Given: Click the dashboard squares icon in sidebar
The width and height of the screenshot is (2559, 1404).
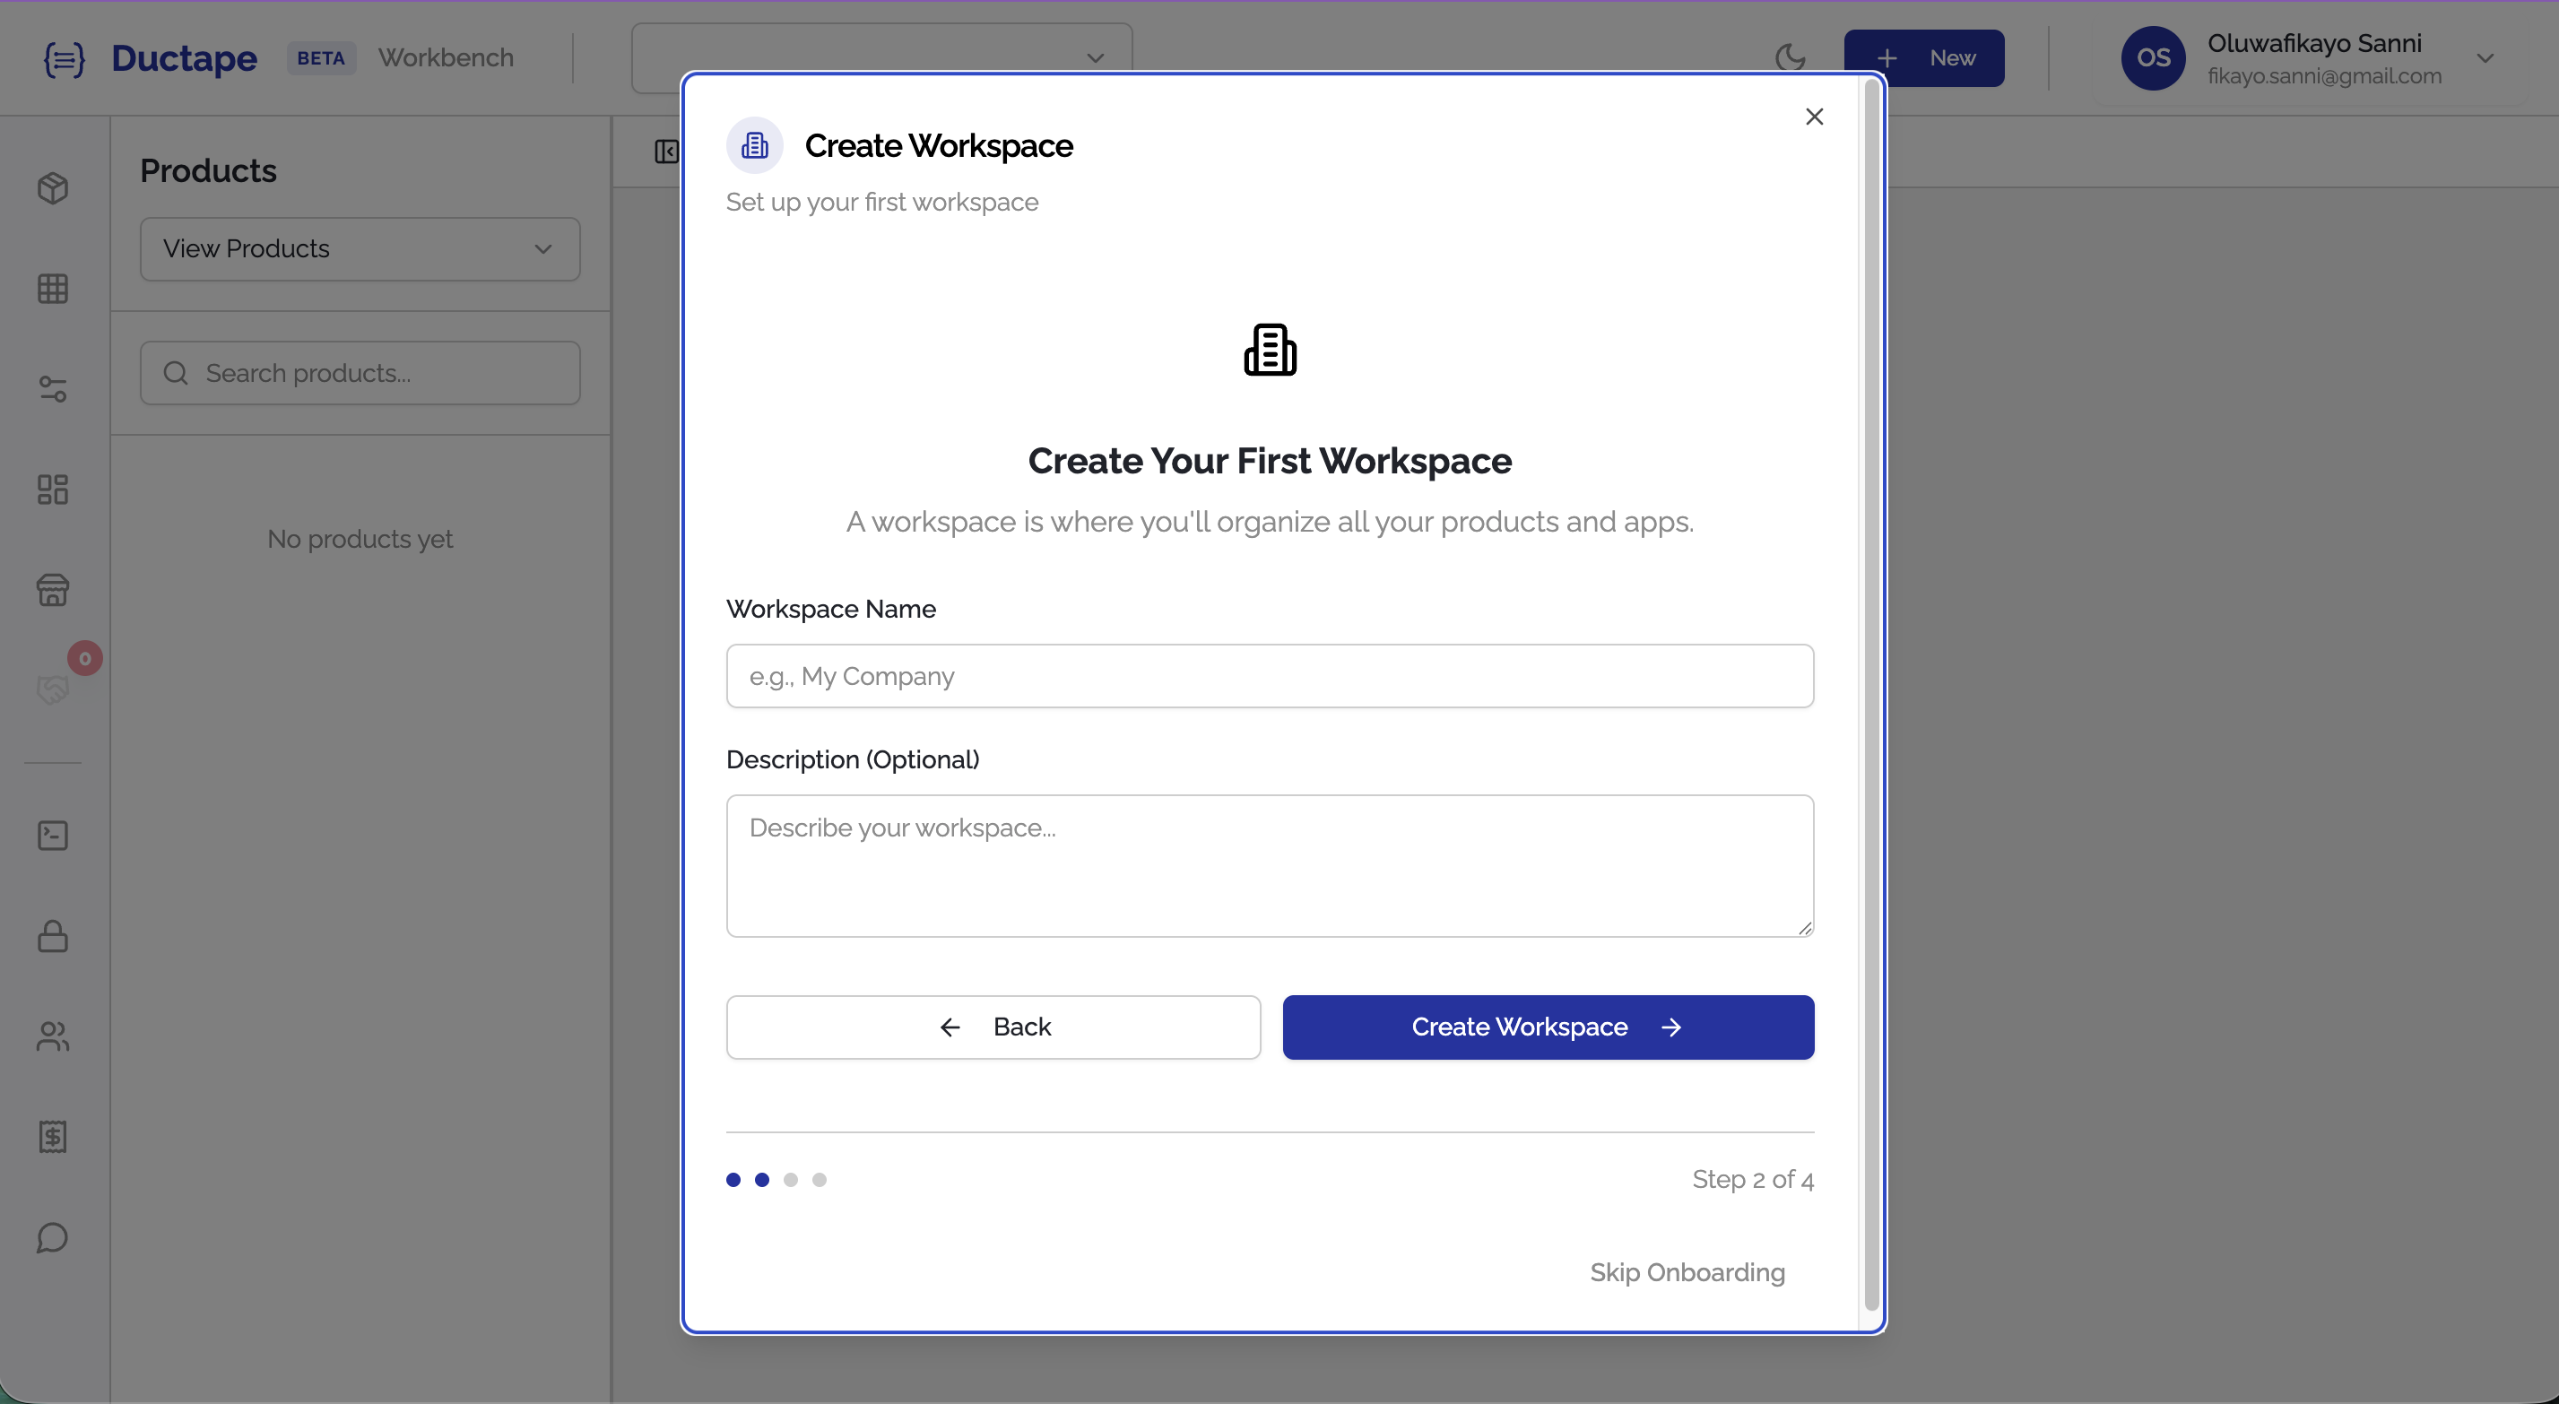Looking at the screenshot, I should (54, 489).
